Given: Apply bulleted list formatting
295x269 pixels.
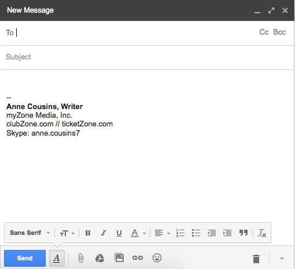Looking at the screenshot, I should point(196,233).
